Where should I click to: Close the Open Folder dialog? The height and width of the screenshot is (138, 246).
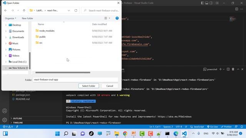[x=118, y=3]
